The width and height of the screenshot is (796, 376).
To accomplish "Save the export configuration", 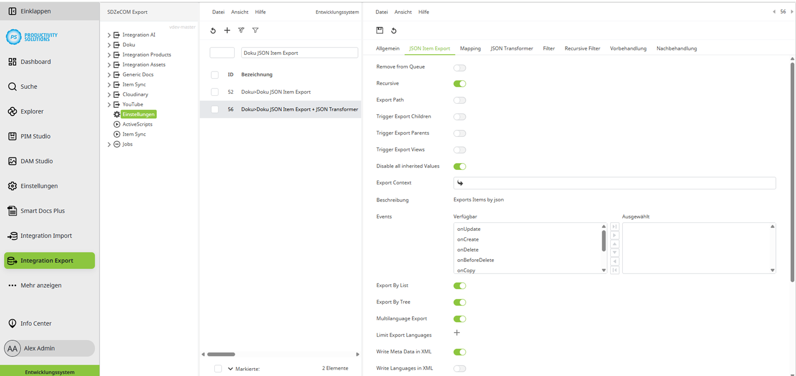I will click(380, 30).
